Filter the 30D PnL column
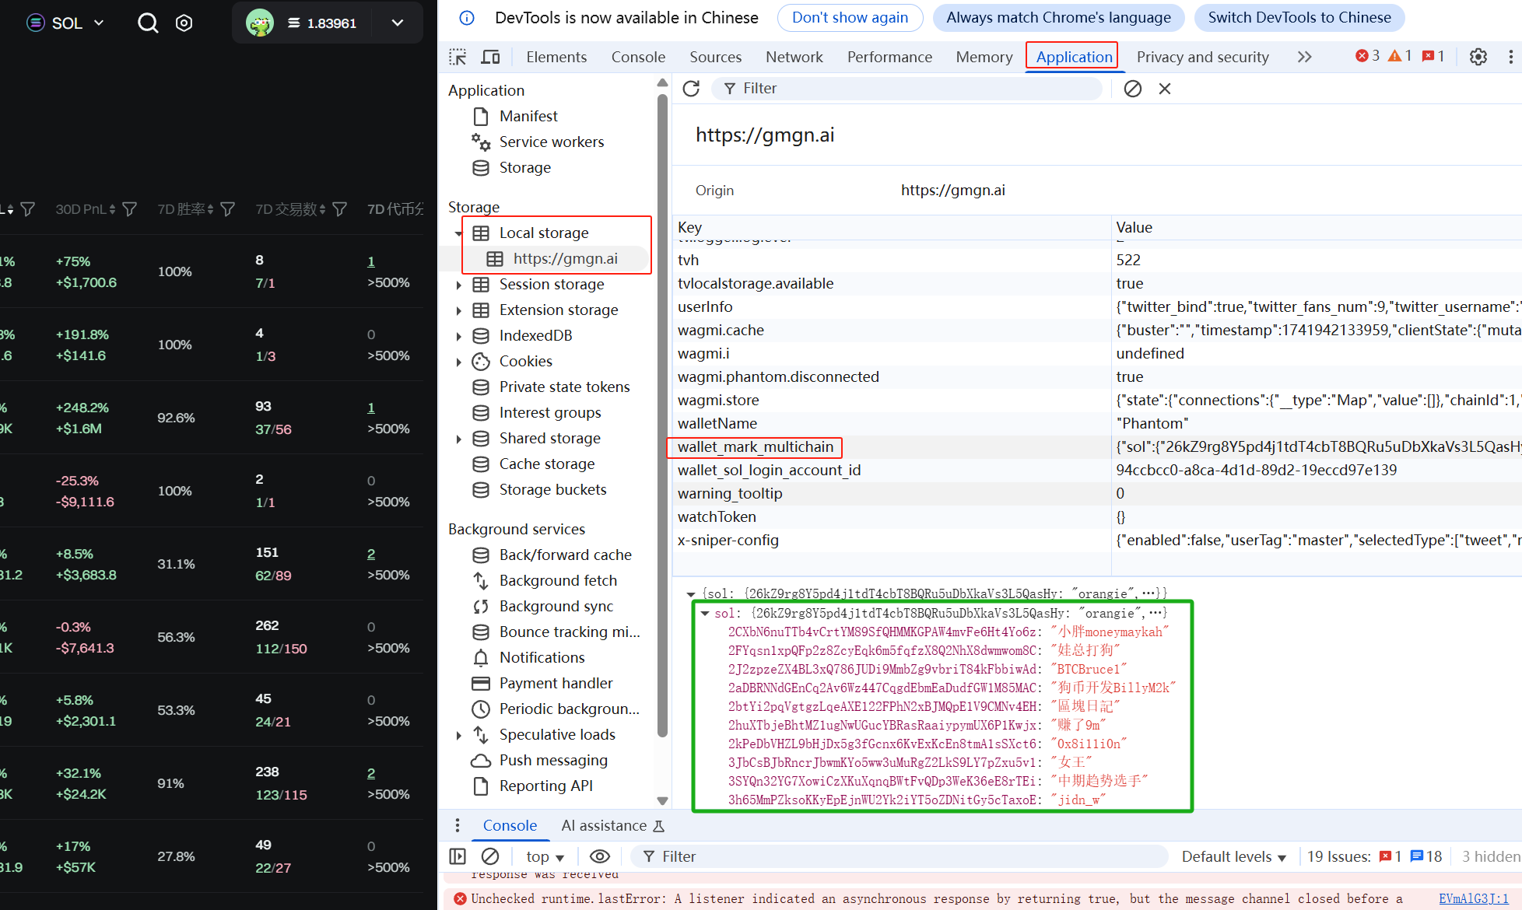1522x910 pixels. 130,209
